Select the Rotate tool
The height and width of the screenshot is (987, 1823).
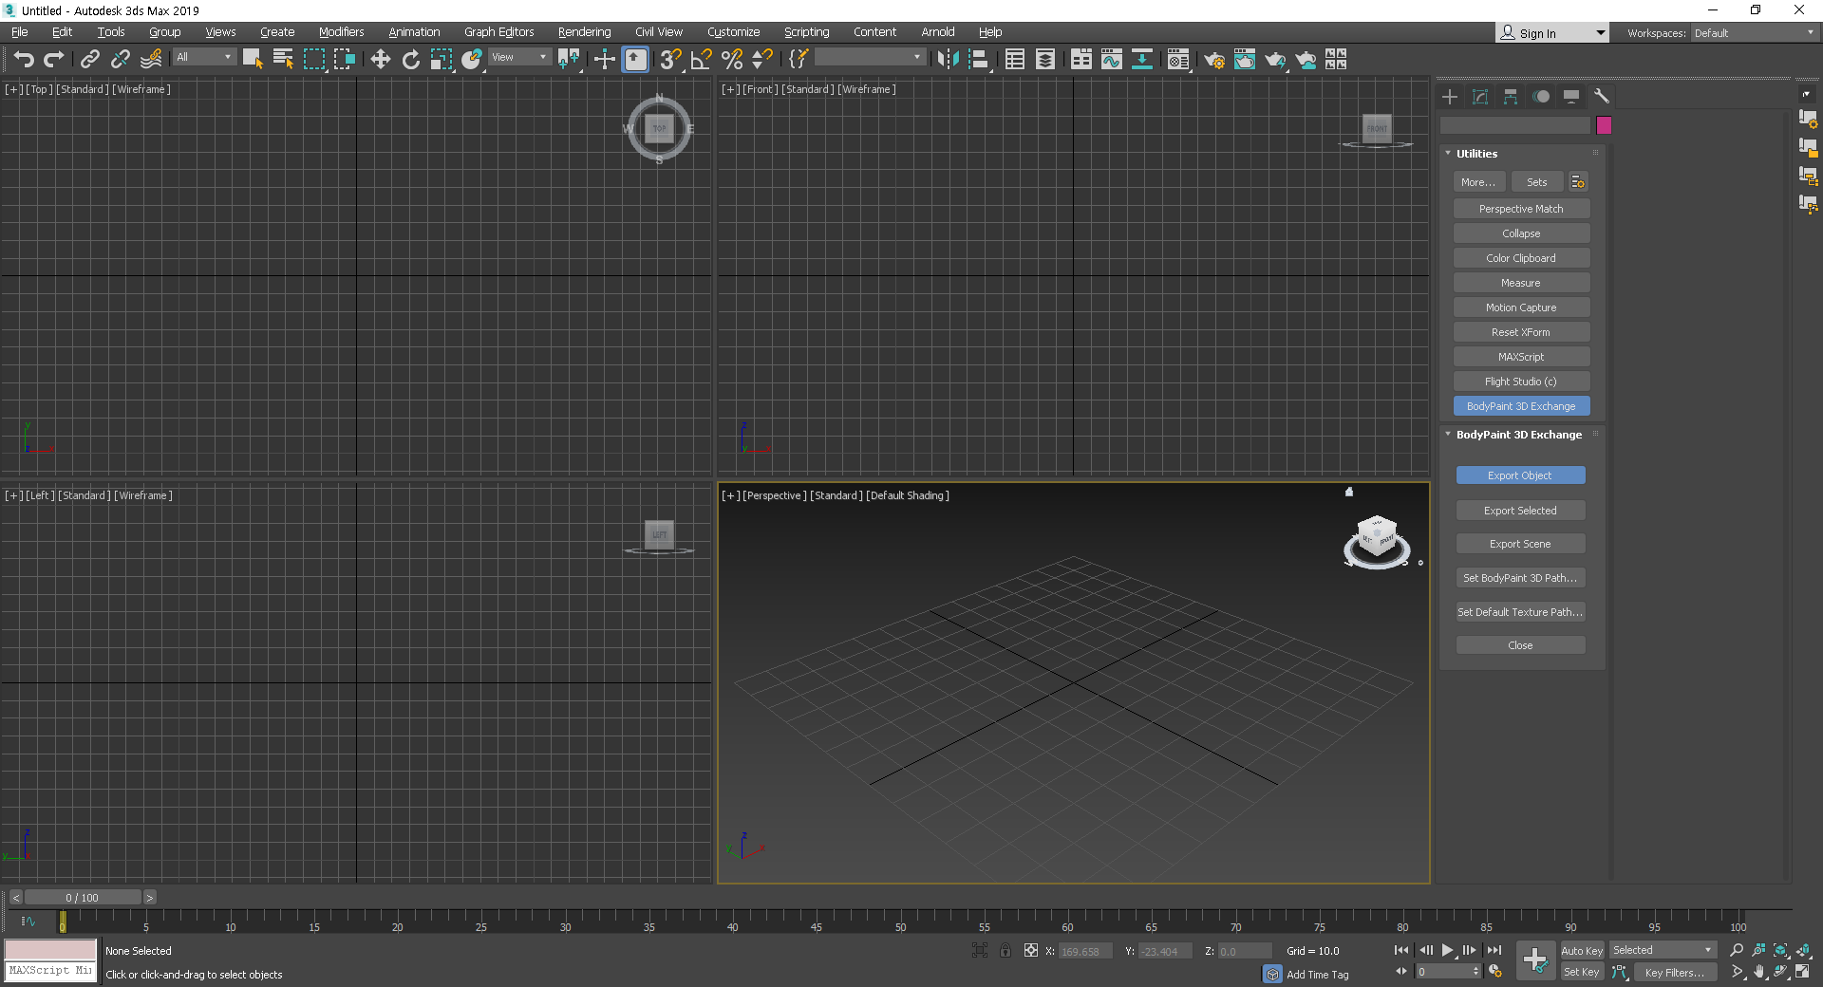point(410,59)
